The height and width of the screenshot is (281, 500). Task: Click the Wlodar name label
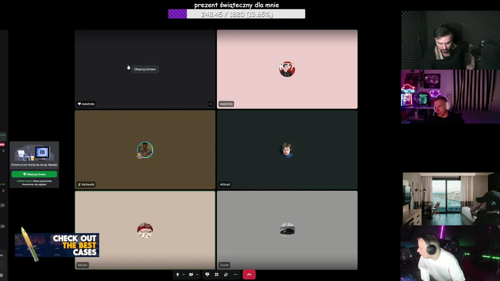(82, 265)
